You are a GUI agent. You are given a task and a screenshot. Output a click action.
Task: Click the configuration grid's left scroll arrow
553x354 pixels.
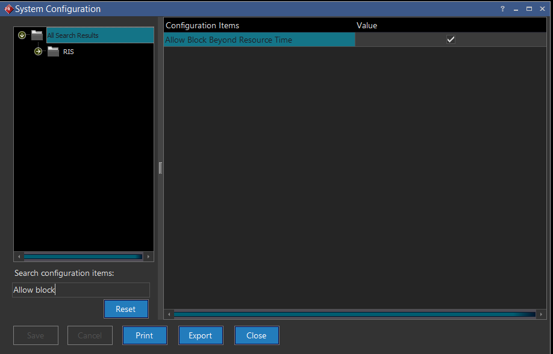[x=169, y=314]
